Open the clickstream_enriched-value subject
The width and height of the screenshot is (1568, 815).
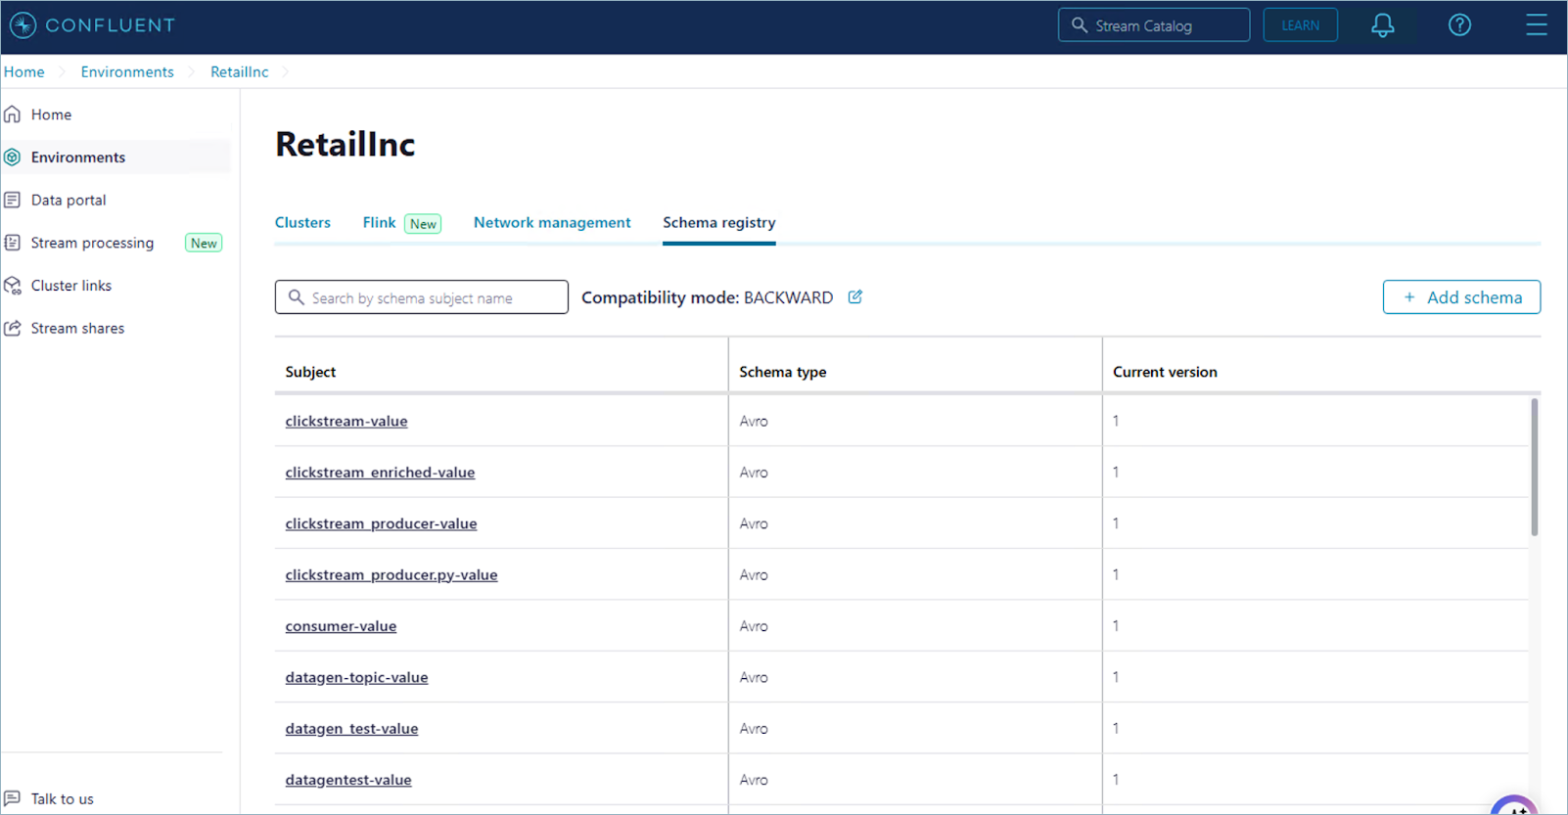click(380, 473)
